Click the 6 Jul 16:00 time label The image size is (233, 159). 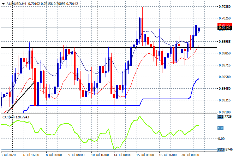point(31,155)
